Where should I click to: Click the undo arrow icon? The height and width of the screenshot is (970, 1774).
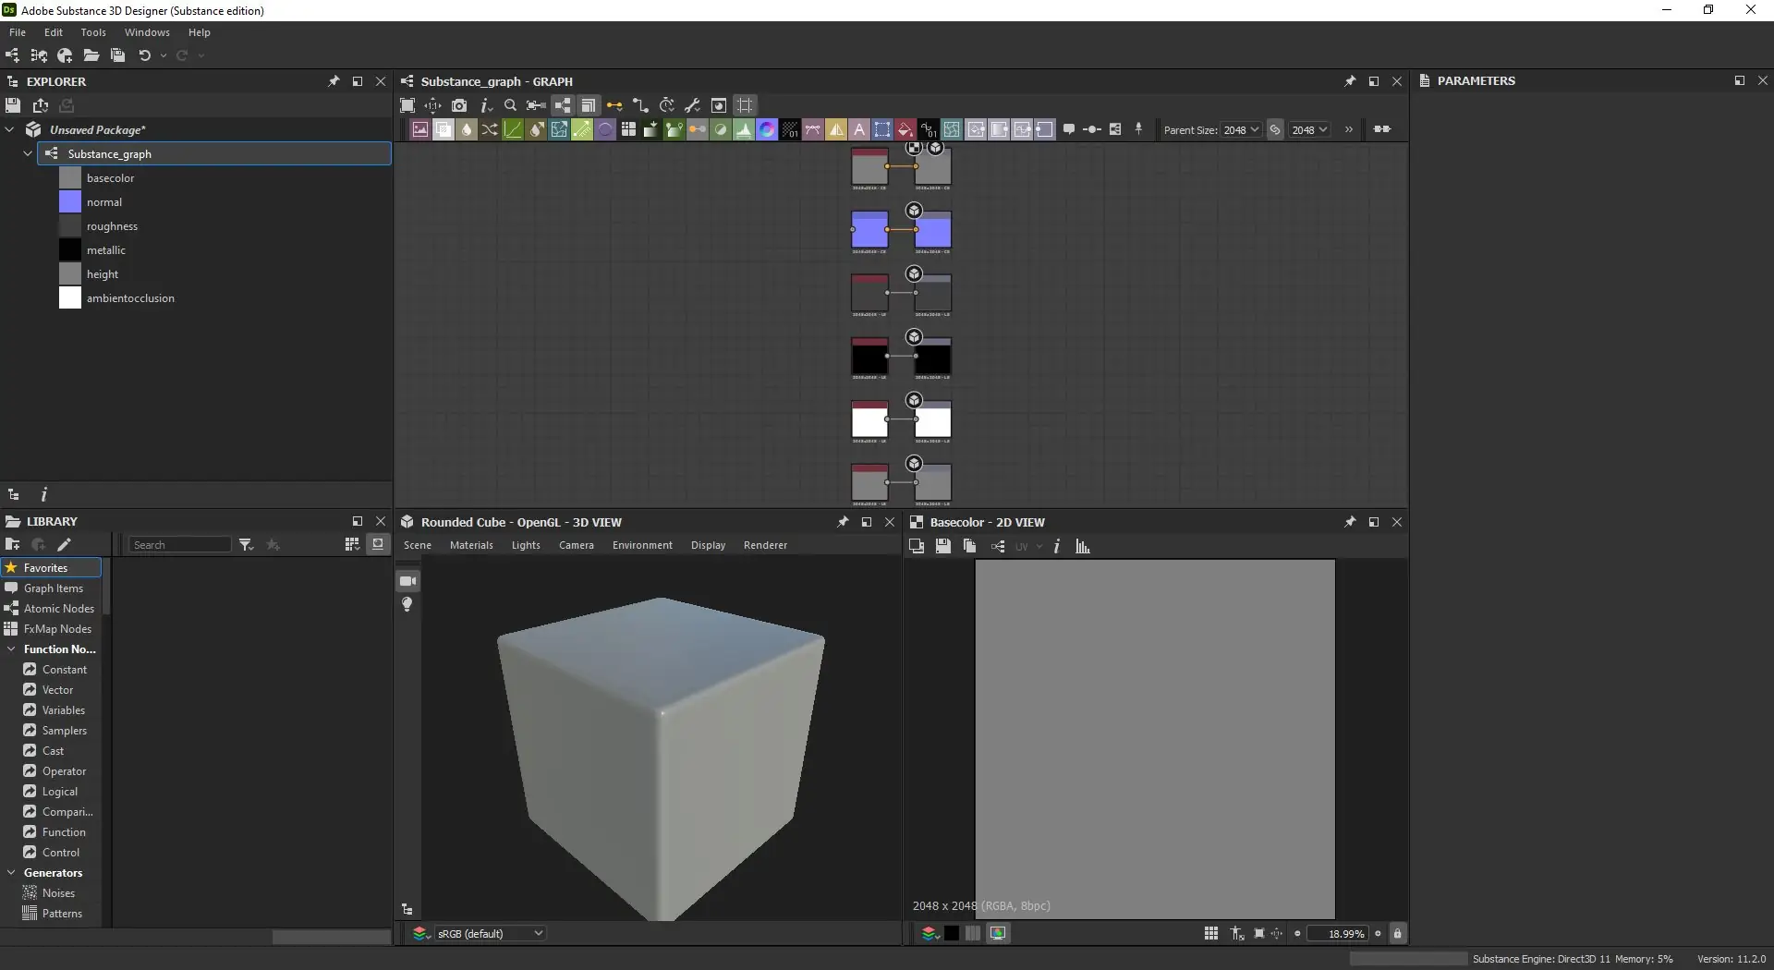point(144,55)
